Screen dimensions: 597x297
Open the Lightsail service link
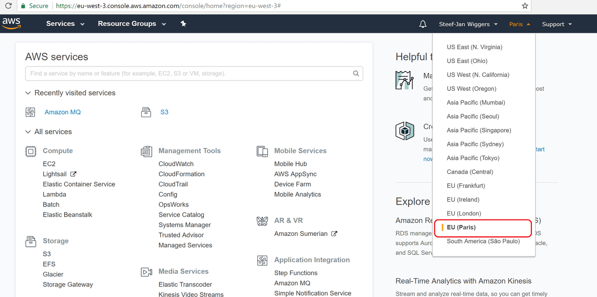pyautogui.click(x=55, y=174)
